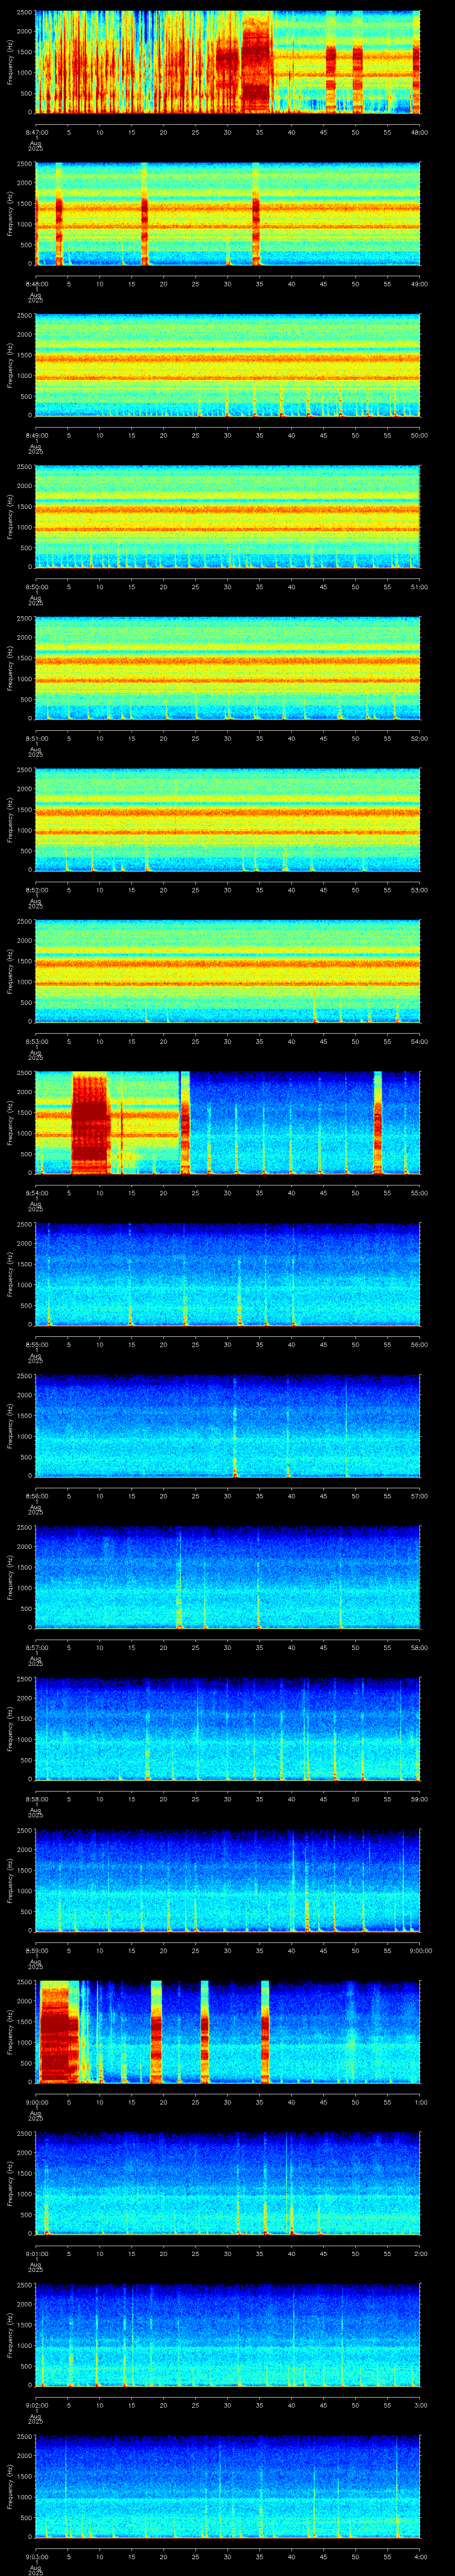Screen dimensions: 455x2576
Task: Click the 9:02:00 start time label
Action: [x=36, y=2405]
